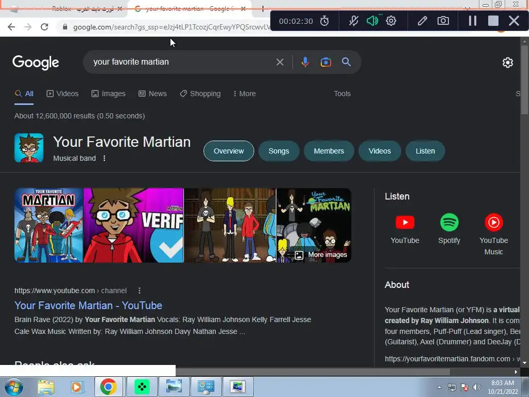This screenshot has height=397, width=529.
Task: Open File Explorer from taskbar
Action: (x=46, y=387)
